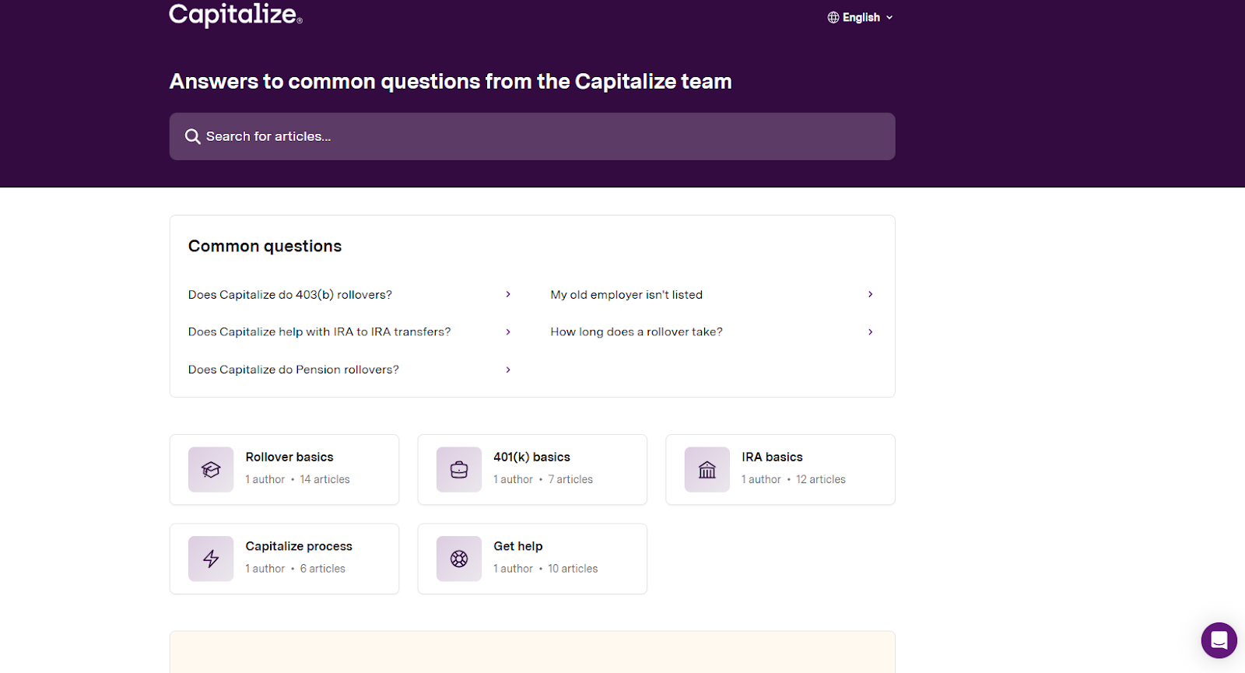Open the IRA basics collection
The height and width of the screenshot is (673, 1245).
pos(780,470)
